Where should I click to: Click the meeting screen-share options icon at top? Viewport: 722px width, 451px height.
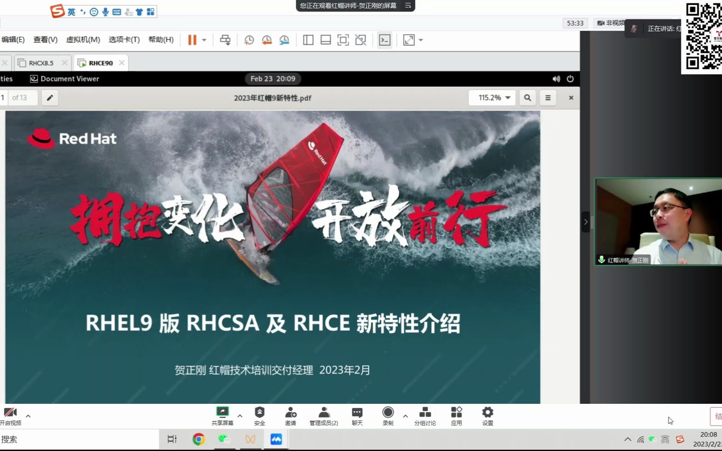408,5
